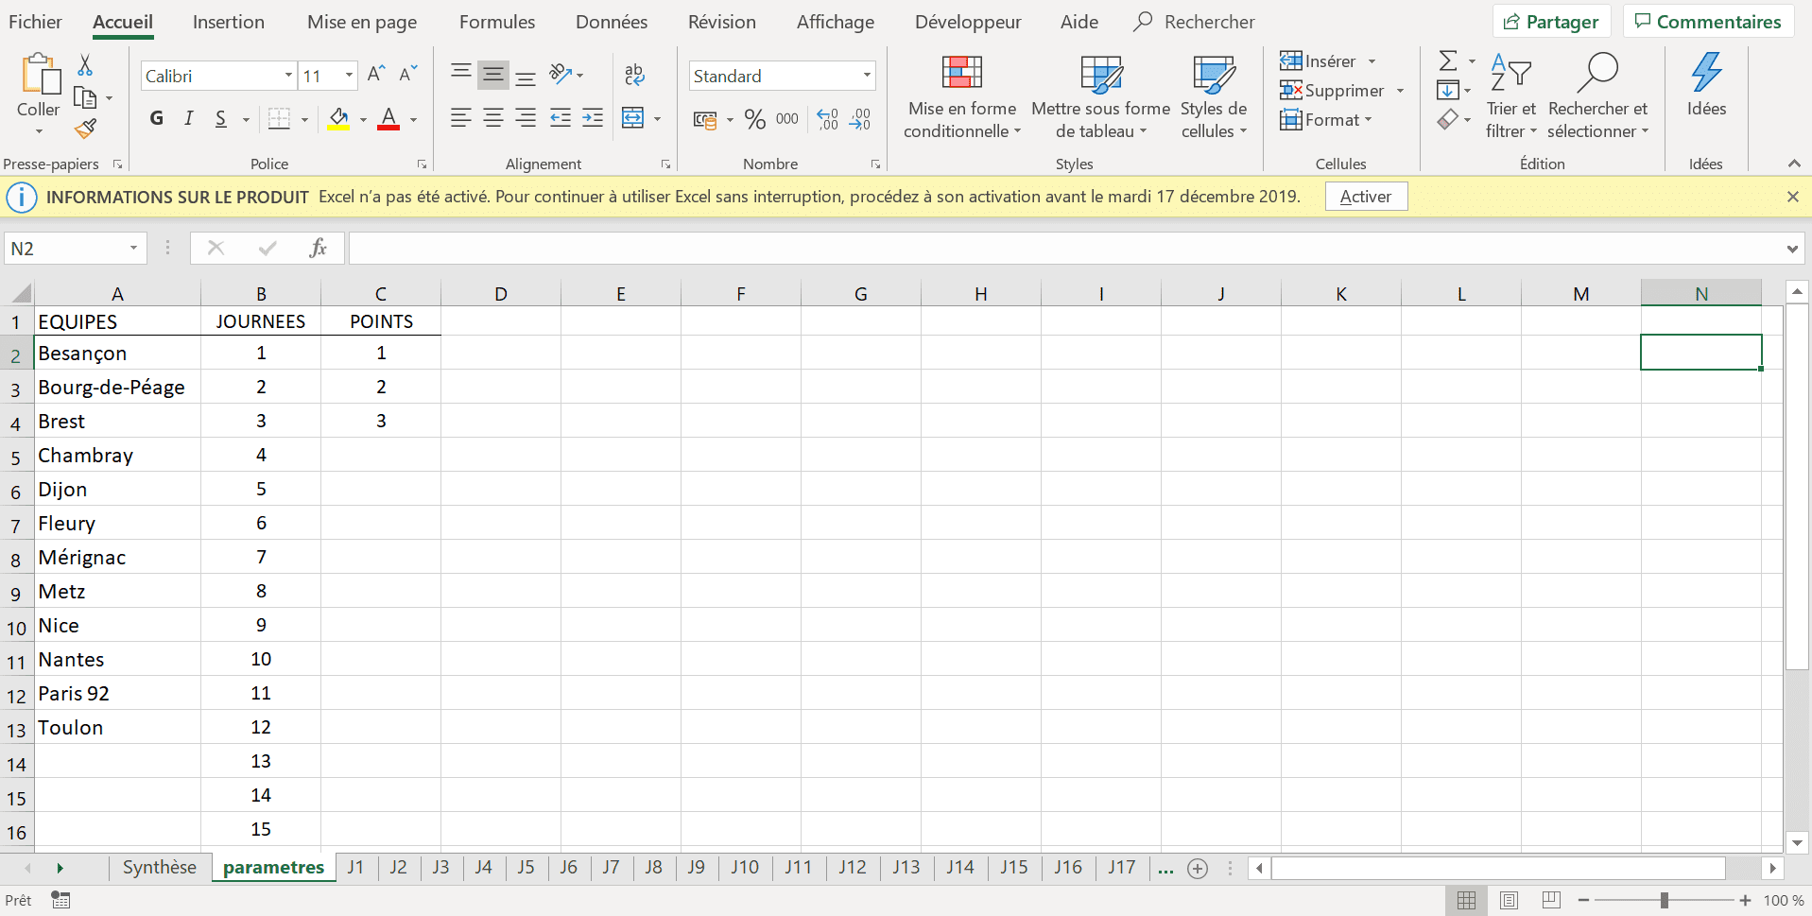
Task: Switch to the Synthèse sheet tab
Action: tap(160, 868)
